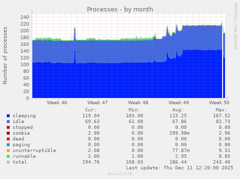
Task: Select the 'total' legend label
Action: [x=20, y=162]
